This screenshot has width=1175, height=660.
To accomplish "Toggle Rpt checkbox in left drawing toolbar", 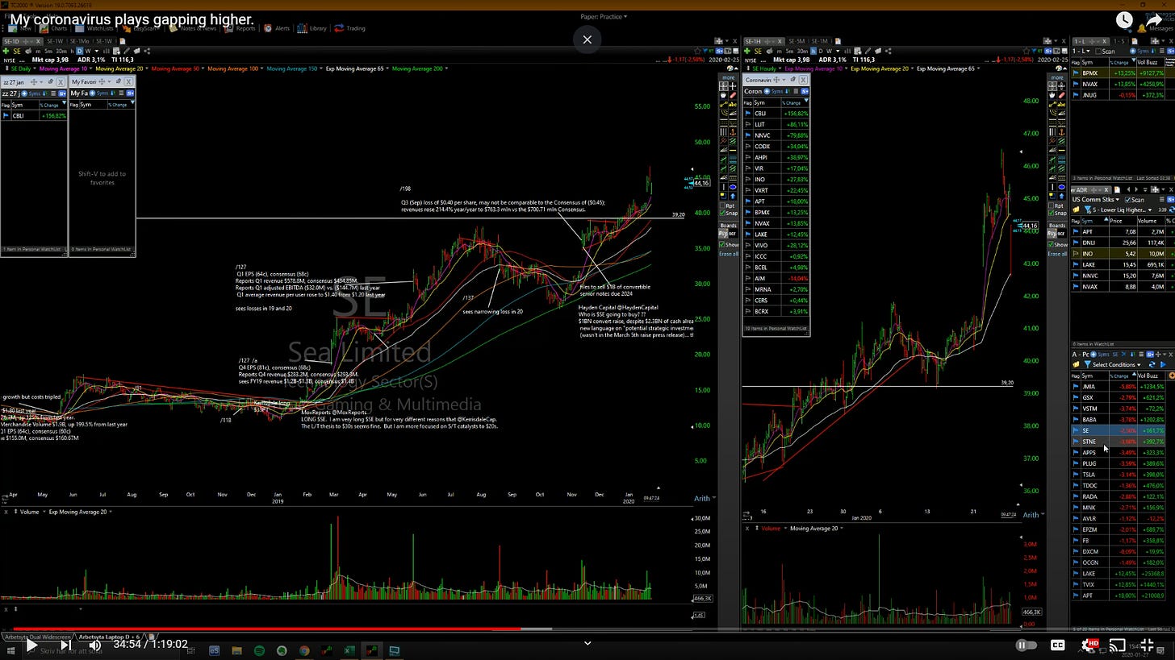I will 722,205.
